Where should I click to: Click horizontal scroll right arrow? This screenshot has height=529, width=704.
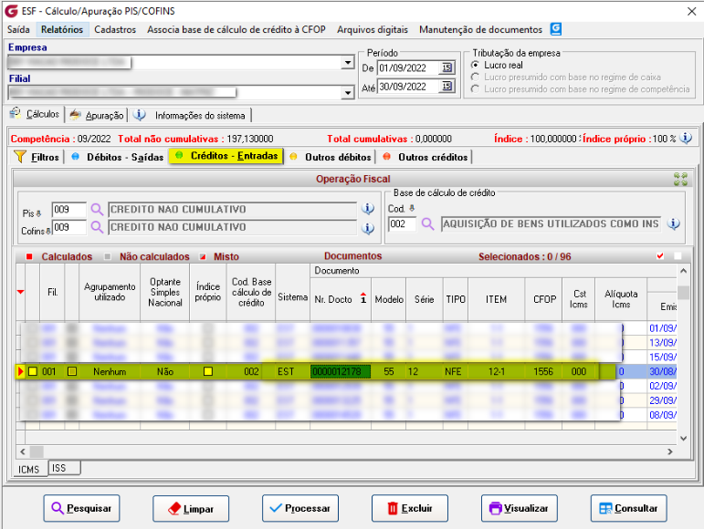click(x=670, y=451)
